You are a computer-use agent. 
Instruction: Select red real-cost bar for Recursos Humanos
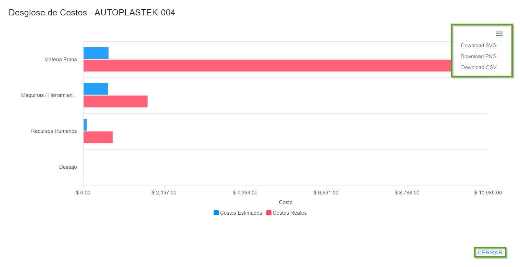pyautogui.click(x=98, y=137)
